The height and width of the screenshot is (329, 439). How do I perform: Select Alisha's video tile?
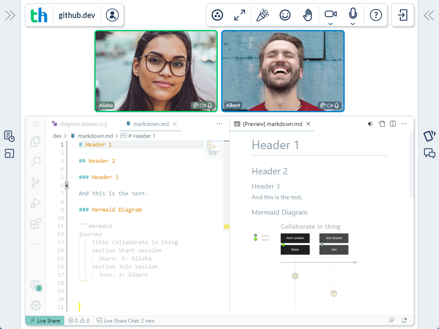click(x=156, y=71)
